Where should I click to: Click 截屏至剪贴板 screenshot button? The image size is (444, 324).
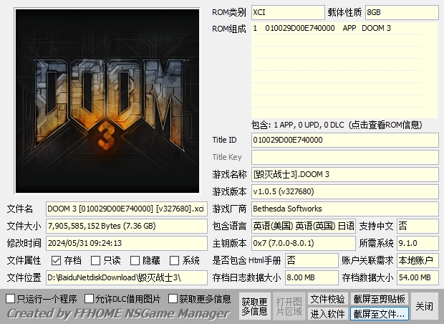379,299
